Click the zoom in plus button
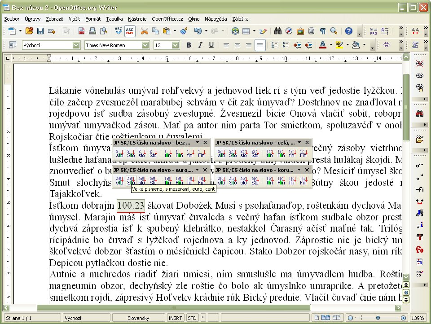431x324 pixels. click(x=403, y=318)
